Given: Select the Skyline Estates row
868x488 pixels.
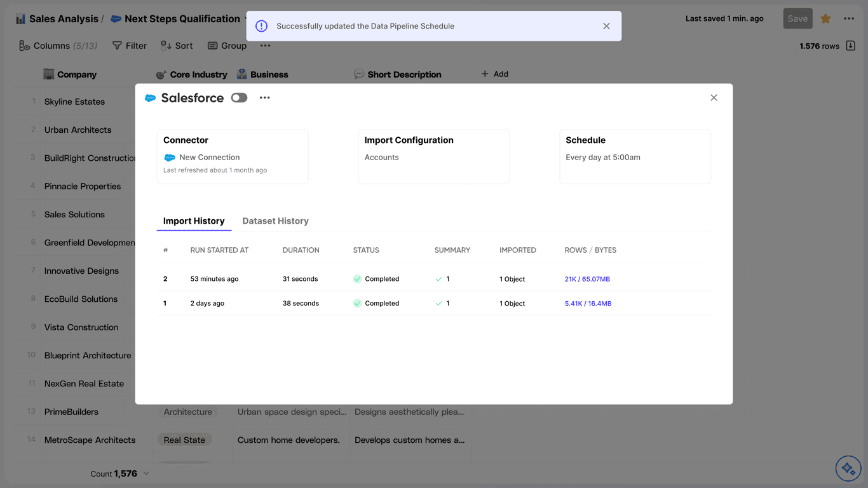Looking at the screenshot, I should point(74,102).
